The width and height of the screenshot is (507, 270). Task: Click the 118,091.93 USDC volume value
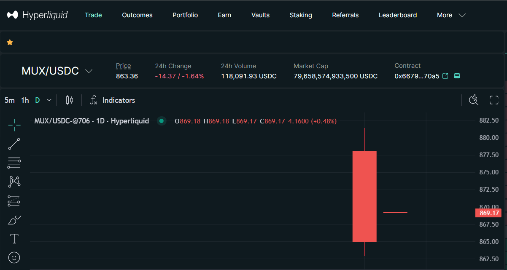point(249,76)
